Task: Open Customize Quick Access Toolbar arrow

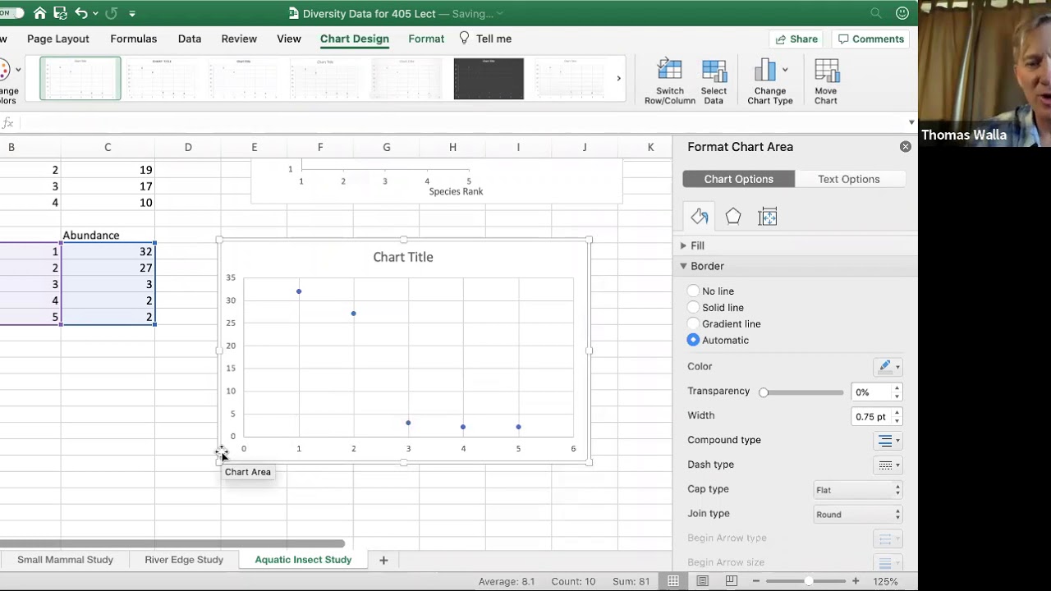Action: pyautogui.click(x=132, y=14)
